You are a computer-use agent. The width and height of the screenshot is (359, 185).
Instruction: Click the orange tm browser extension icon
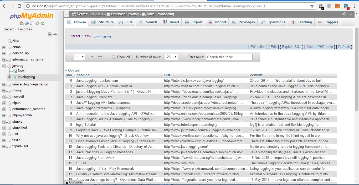tap(337, 6)
